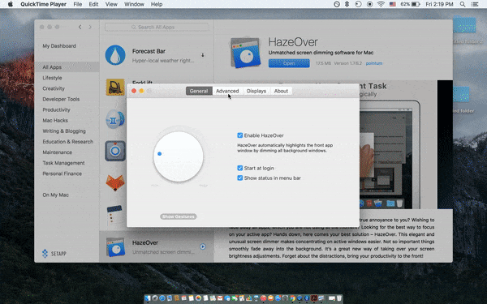
Task: Select the Lifestyle category
Action: [52, 78]
